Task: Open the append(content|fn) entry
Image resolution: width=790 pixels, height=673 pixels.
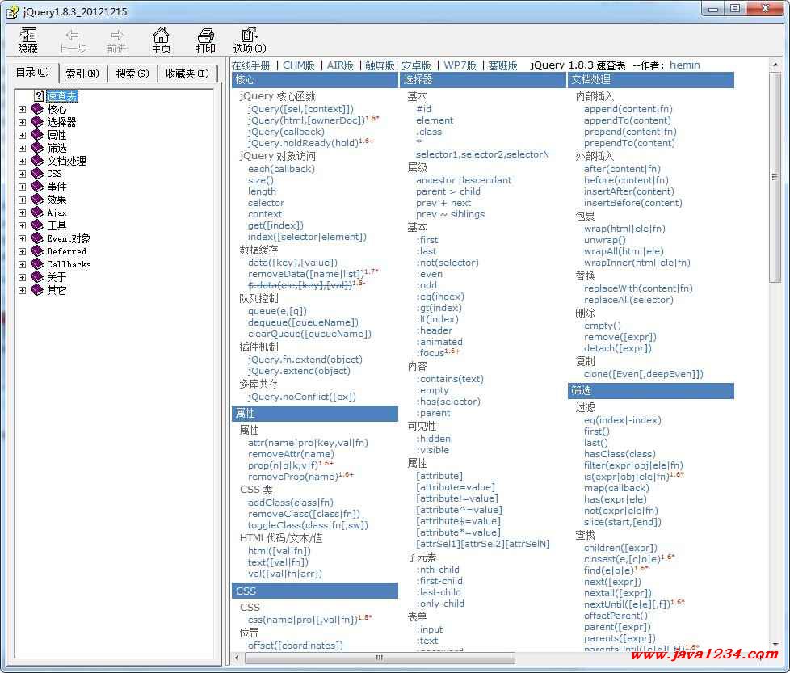Action: coord(628,109)
